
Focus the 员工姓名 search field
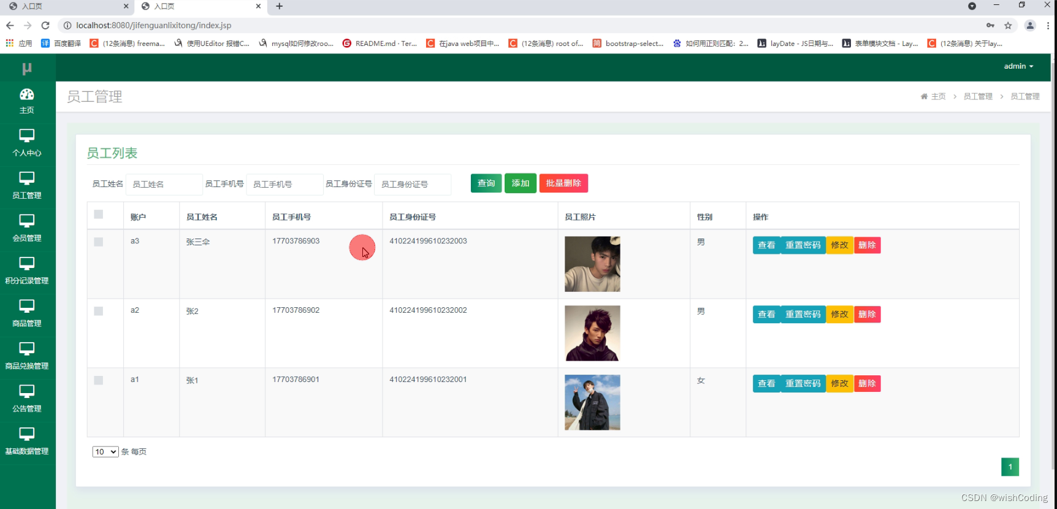coord(164,184)
